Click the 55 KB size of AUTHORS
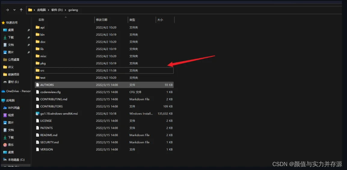This screenshot has height=170, width=347. coord(169,85)
